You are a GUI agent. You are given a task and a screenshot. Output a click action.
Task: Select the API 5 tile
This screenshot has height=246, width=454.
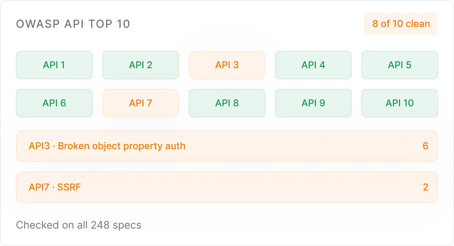399,65
